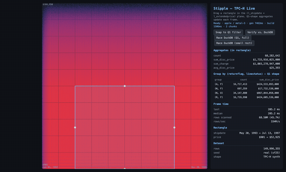This screenshot has height=172, width=286.
Task: Select the (A, F) group row
Action: 247,84
